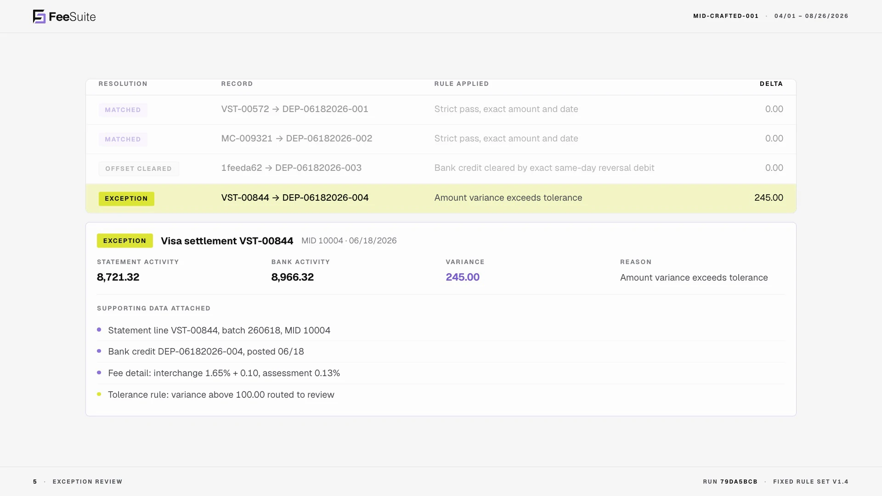This screenshot has width=882, height=496.
Task: Click the DELTA column header
Action: (x=771, y=84)
